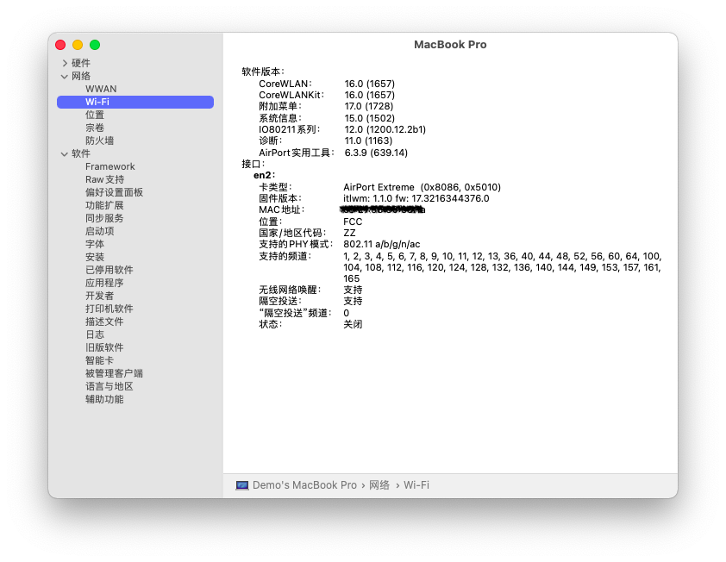Open 已停用软件 entry

point(110,270)
